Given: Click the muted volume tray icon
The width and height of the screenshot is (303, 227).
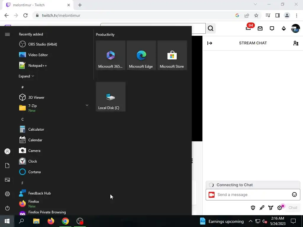Looking at the screenshot, I should 265,221.
